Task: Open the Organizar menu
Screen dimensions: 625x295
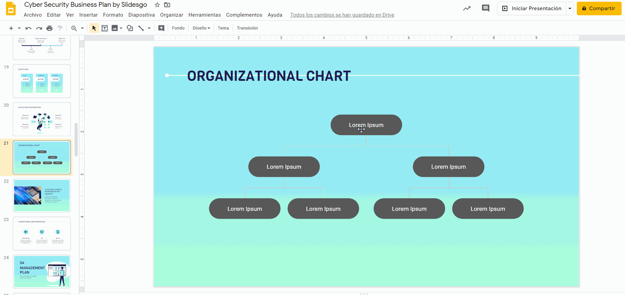Action: coord(172,15)
